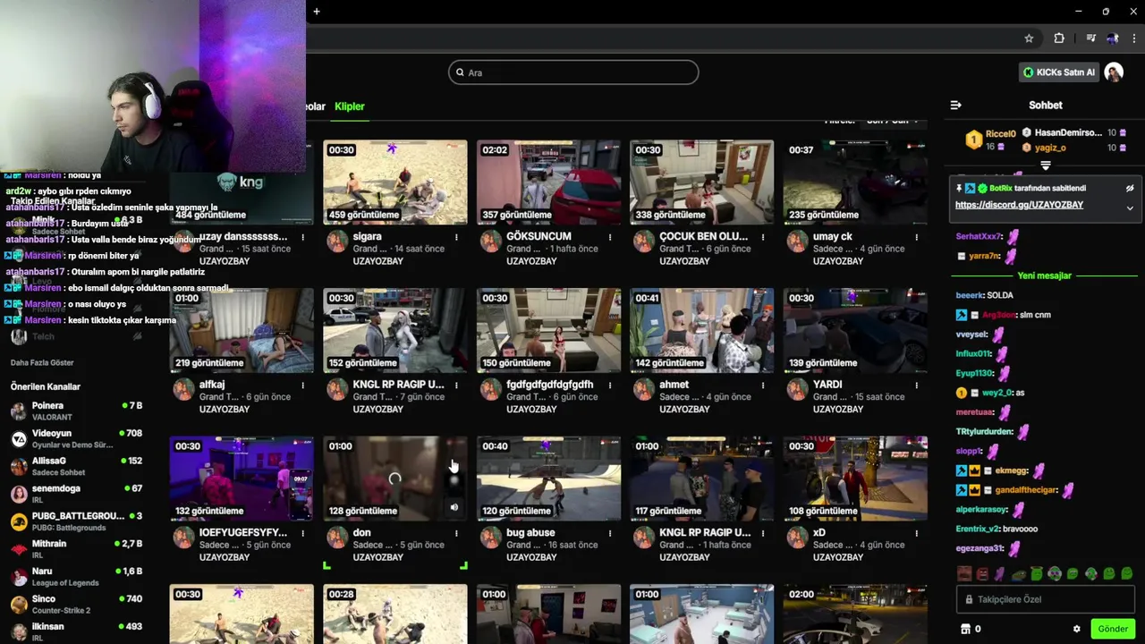Click creator avatar of sigara clip
This screenshot has width=1145, height=644.
(337, 241)
